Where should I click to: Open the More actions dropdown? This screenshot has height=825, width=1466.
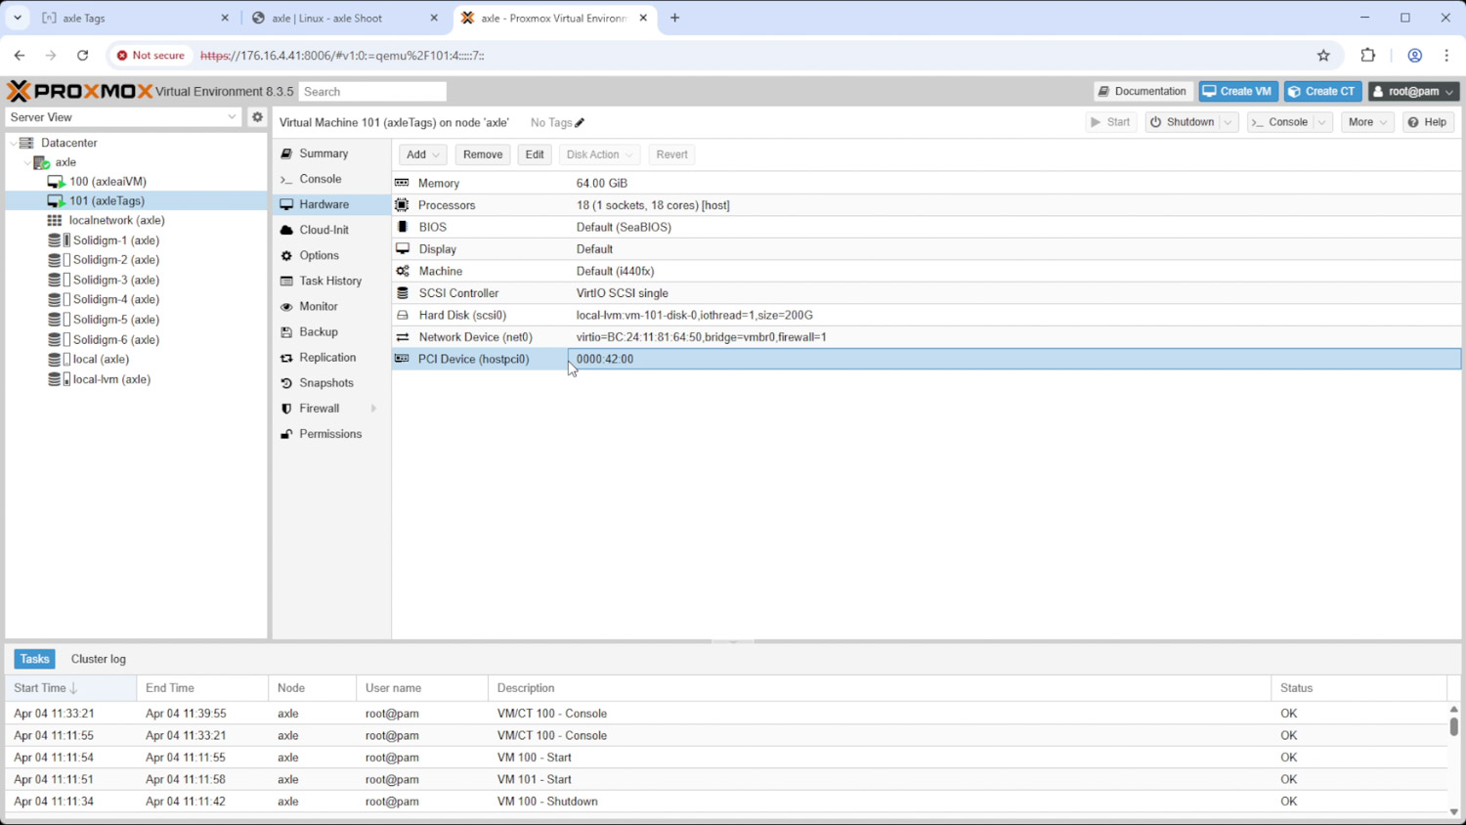1366,122
